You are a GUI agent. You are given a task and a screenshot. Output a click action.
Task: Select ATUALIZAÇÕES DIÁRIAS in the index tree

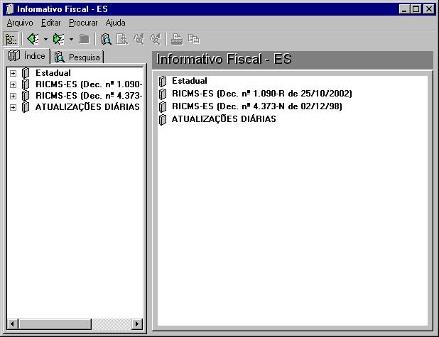point(87,107)
